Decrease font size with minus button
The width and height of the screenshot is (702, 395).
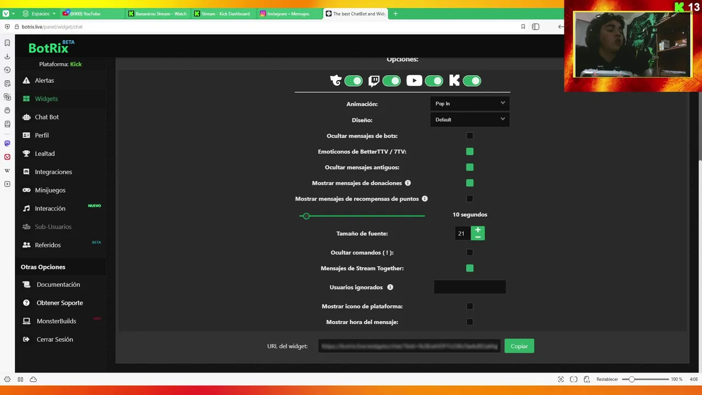click(478, 237)
